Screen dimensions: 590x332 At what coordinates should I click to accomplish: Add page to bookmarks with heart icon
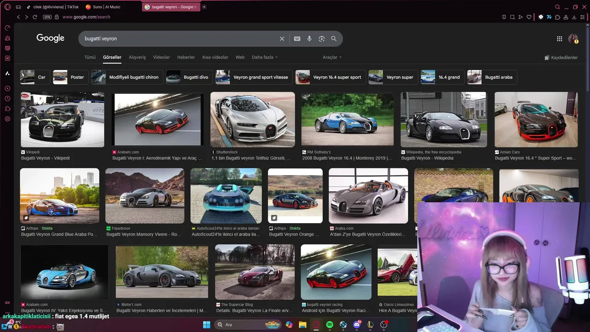pos(529,17)
